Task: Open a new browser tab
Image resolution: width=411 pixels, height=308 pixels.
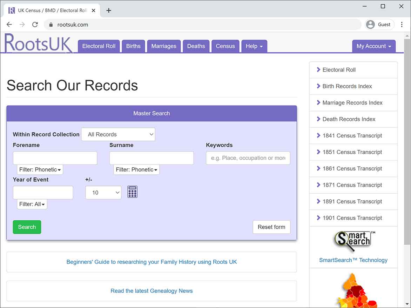Action: coord(108,11)
